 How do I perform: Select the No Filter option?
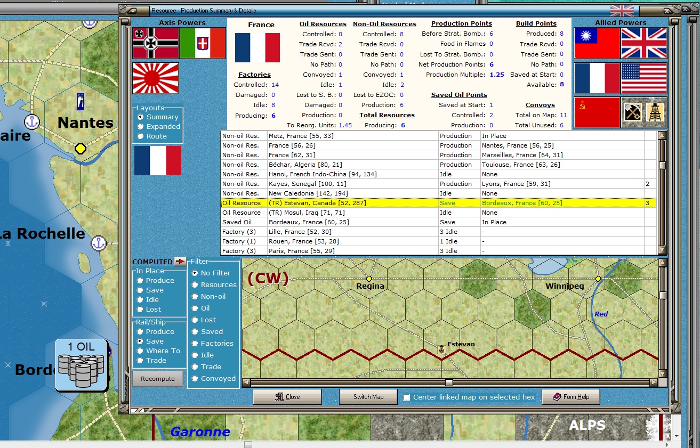point(195,273)
